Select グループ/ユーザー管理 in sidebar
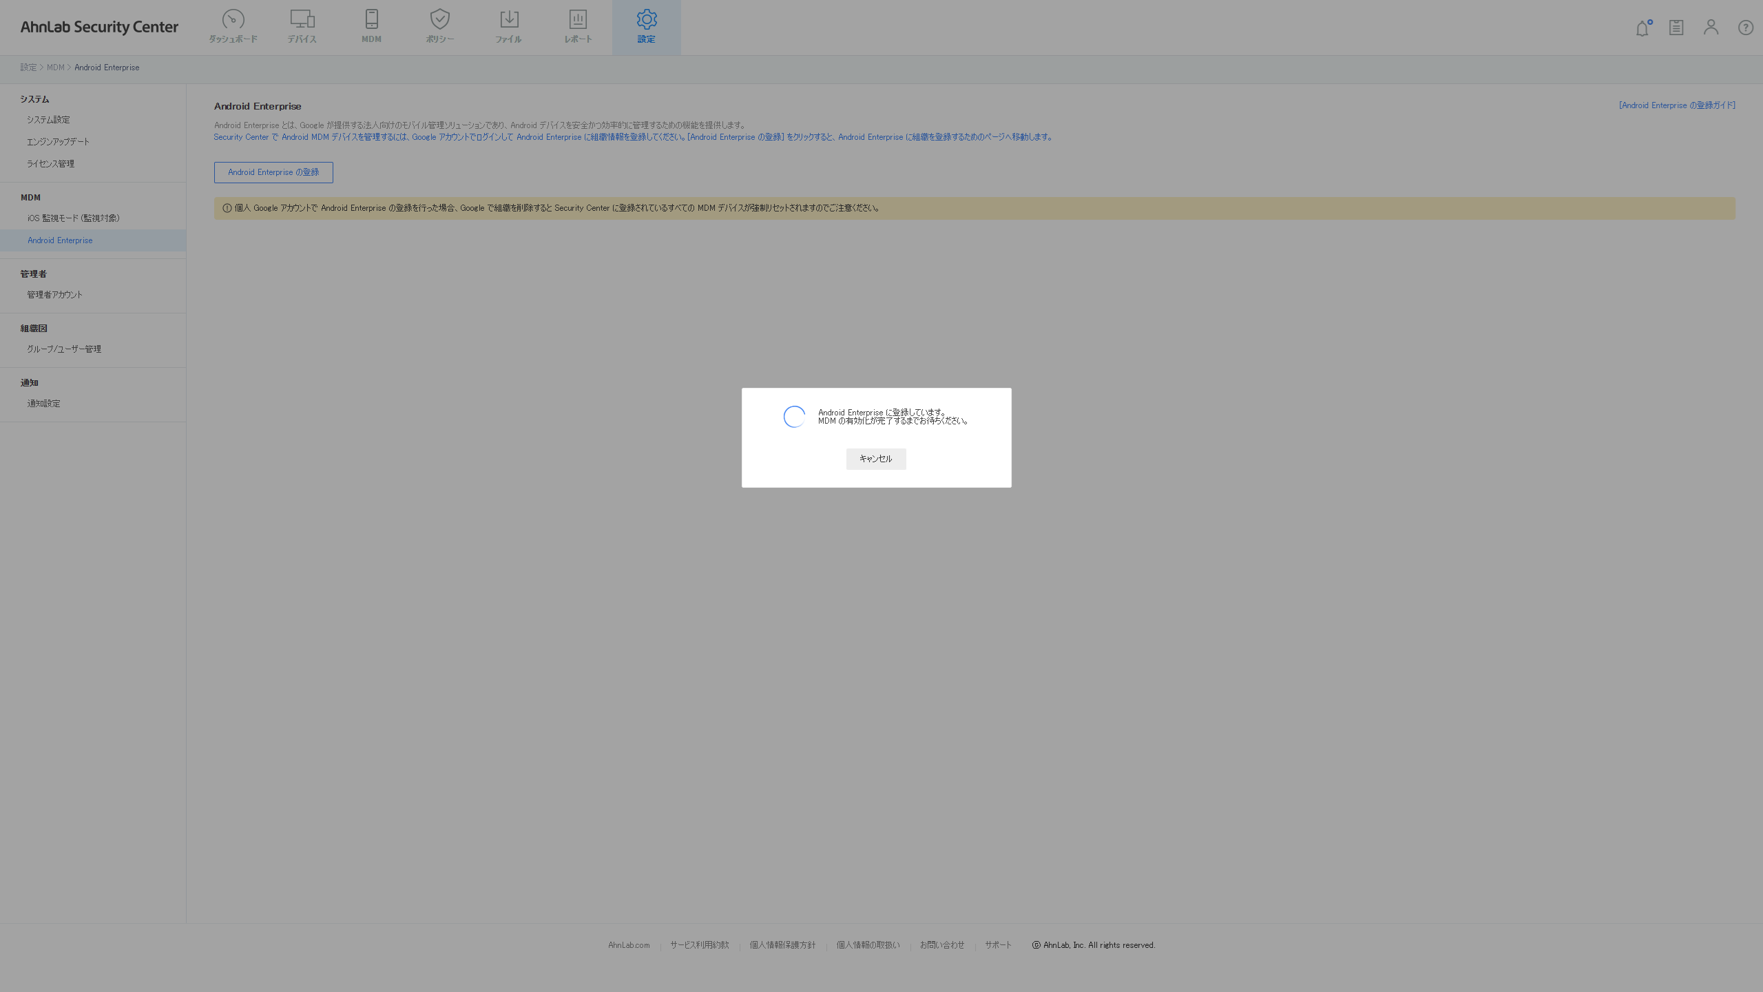Viewport: 1763px width, 992px height. click(x=64, y=349)
